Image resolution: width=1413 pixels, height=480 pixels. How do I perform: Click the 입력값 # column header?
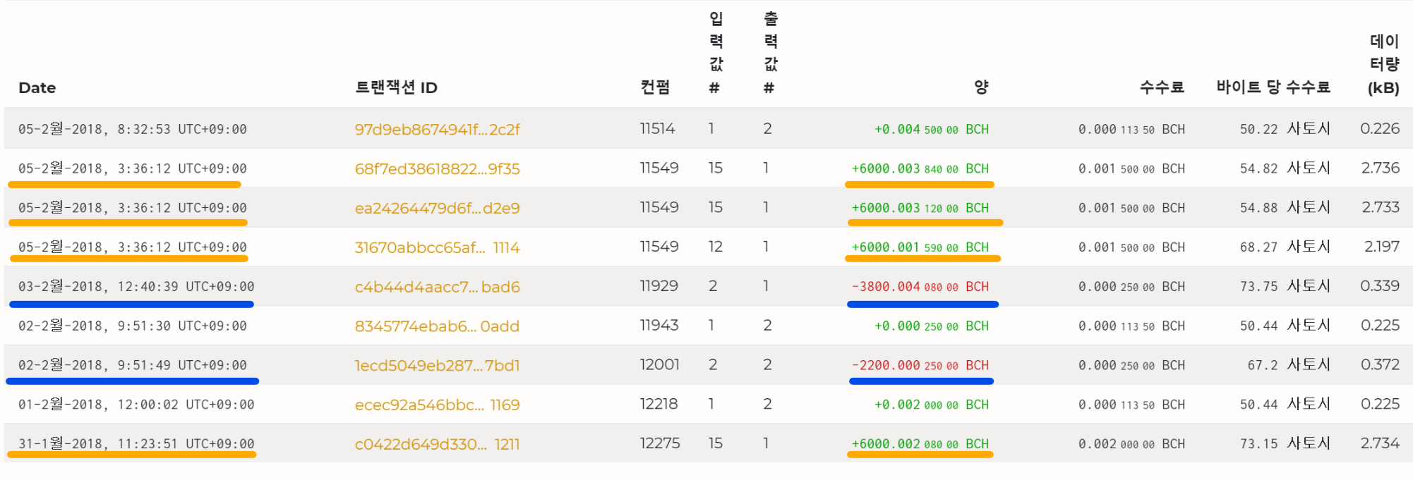[716, 53]
